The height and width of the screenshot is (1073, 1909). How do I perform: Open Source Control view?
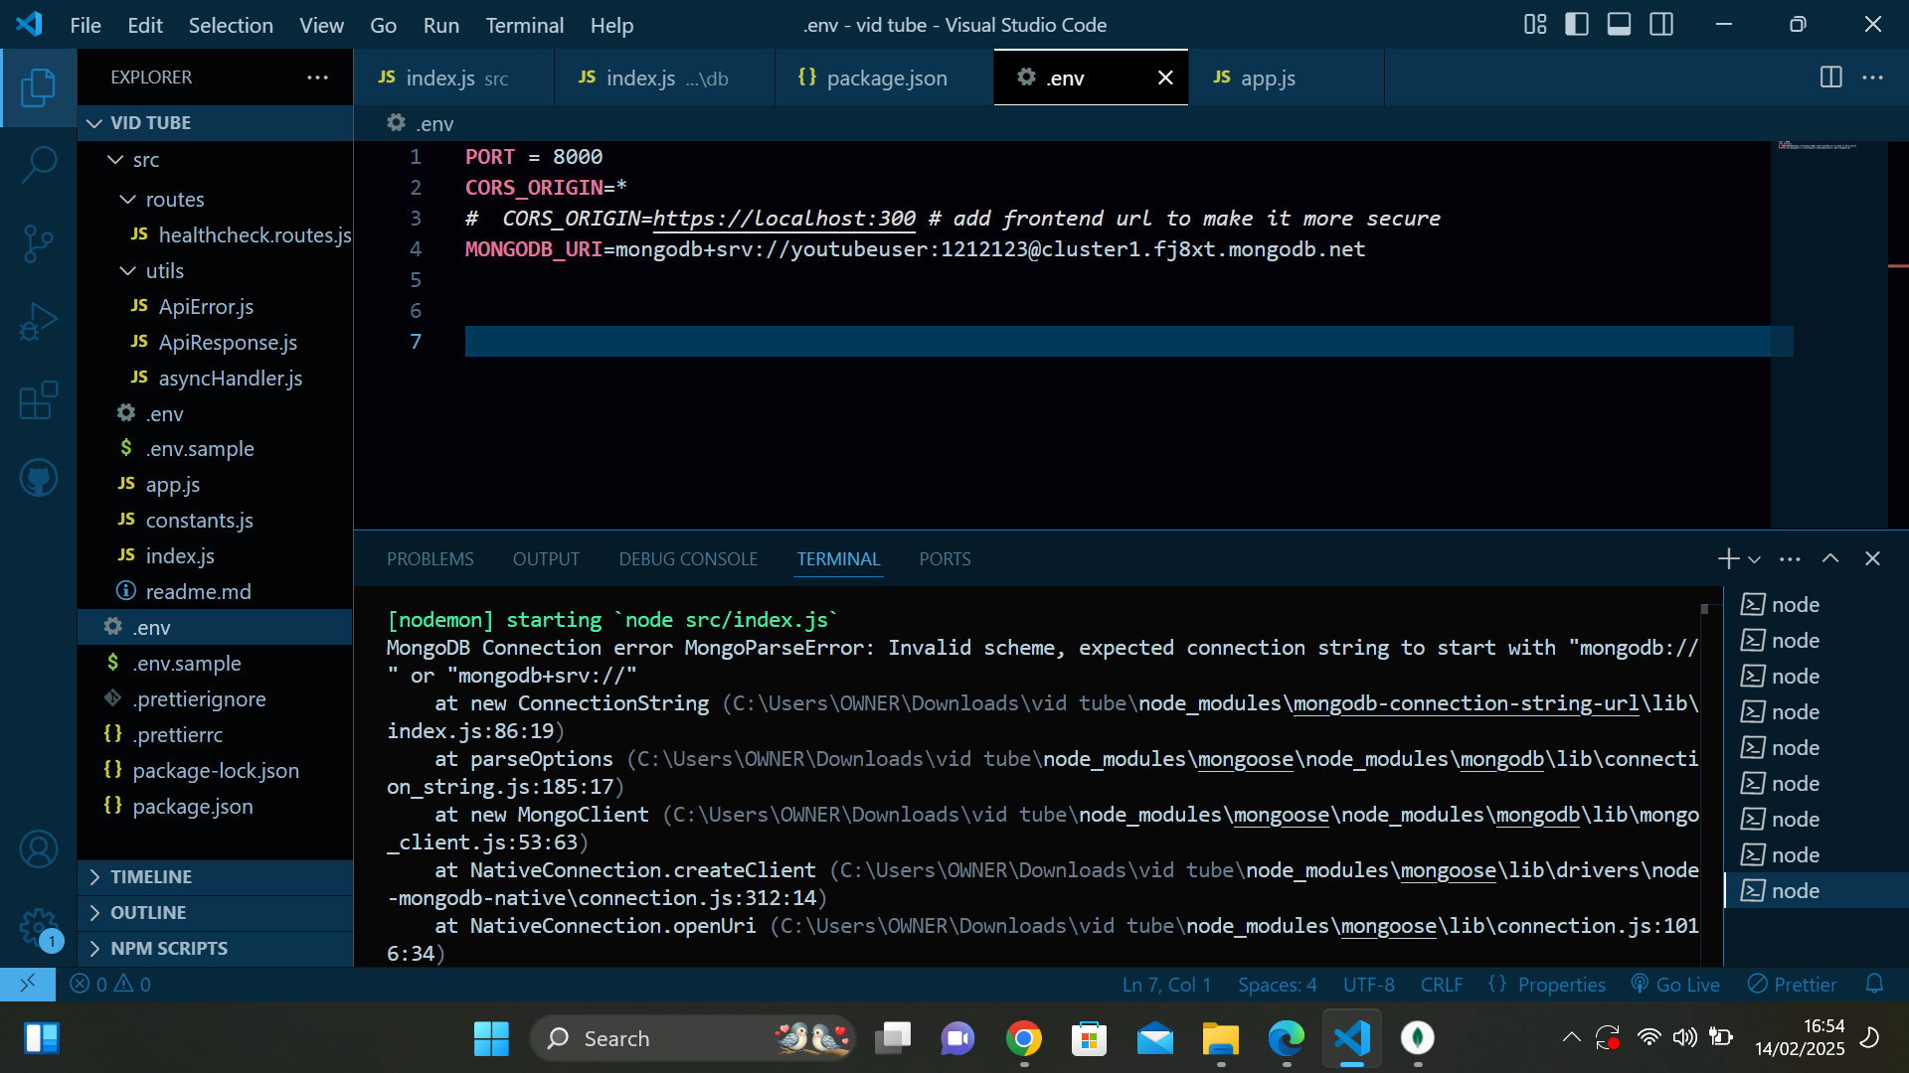click(x=39, y=242)
